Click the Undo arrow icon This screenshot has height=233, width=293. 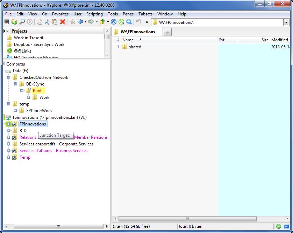[139, 22]
